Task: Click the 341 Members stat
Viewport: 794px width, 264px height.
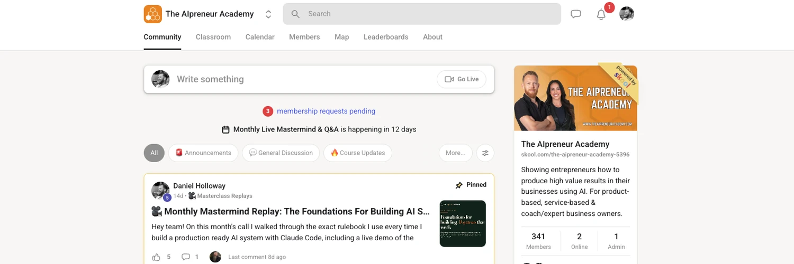Action: pos(538,241)
